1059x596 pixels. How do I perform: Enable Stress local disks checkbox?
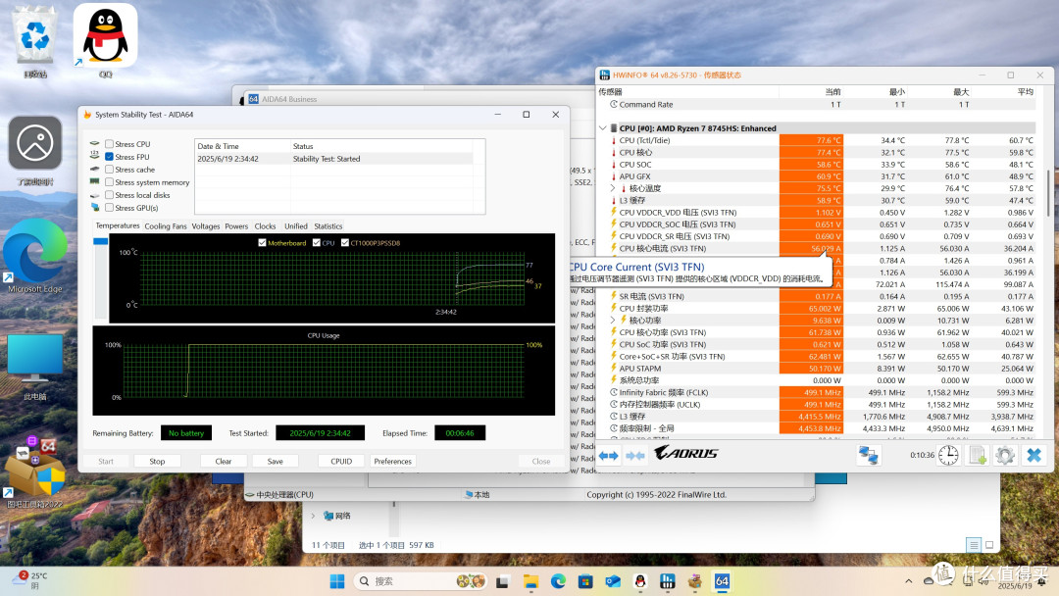coord(110,195)
